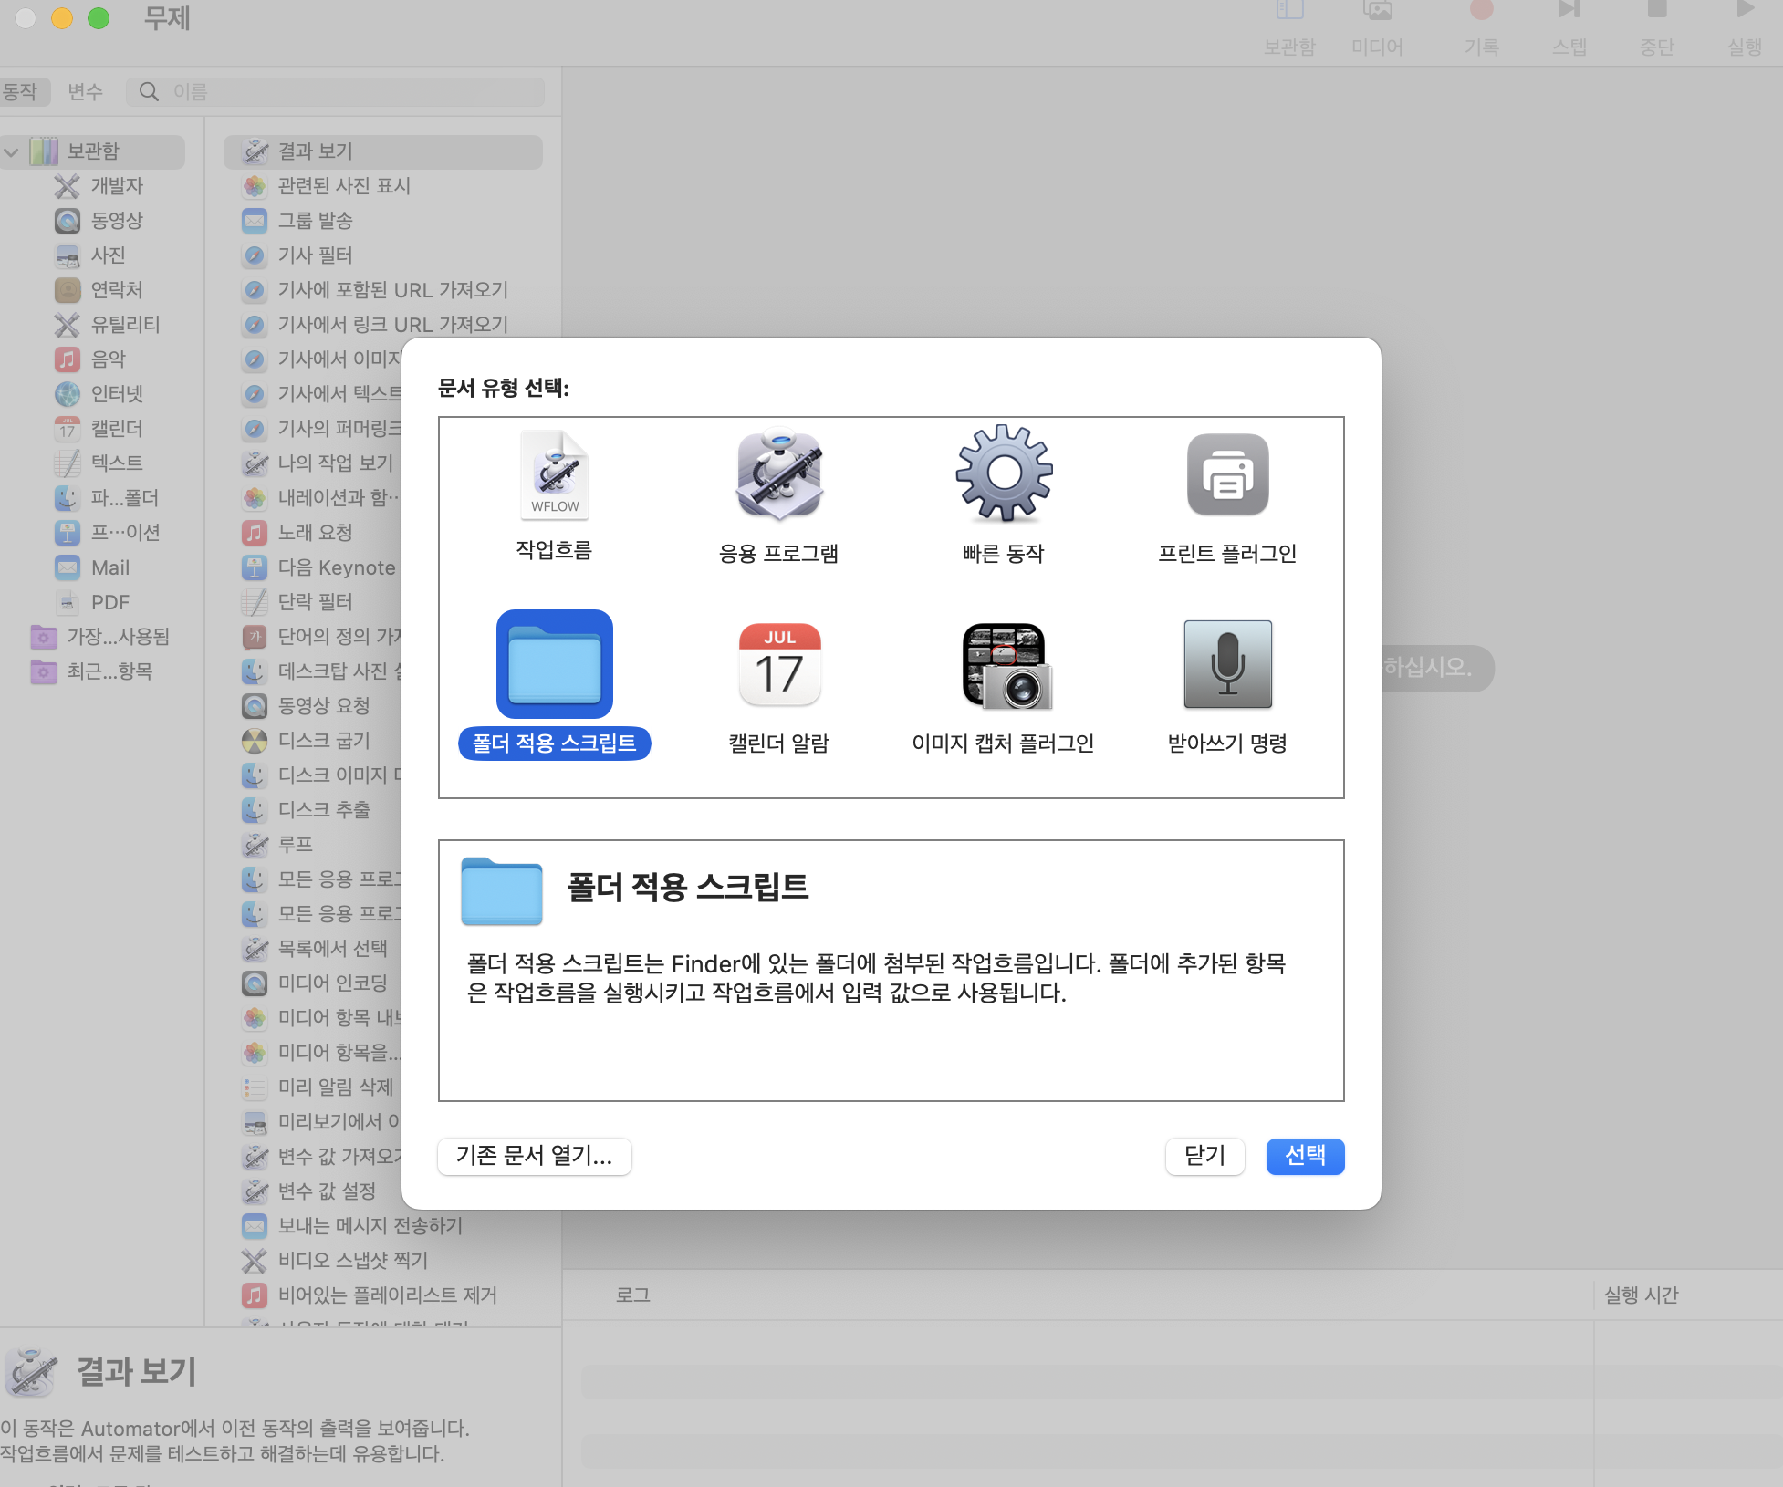
Task: Click the 실행 run toolbar button
Action: 1744,26
